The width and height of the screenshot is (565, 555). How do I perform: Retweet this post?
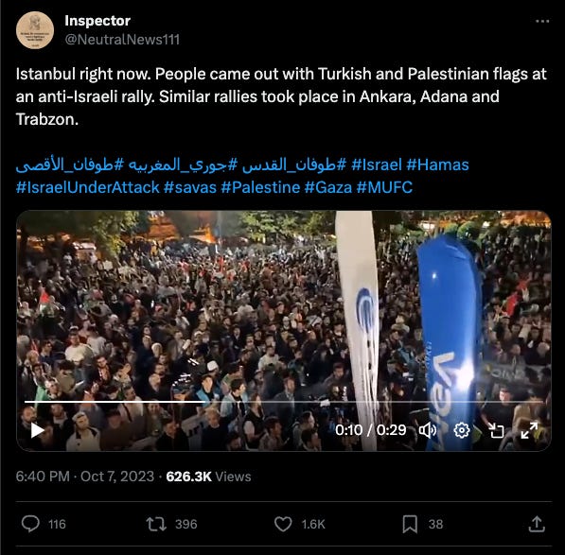coord(156,524)
